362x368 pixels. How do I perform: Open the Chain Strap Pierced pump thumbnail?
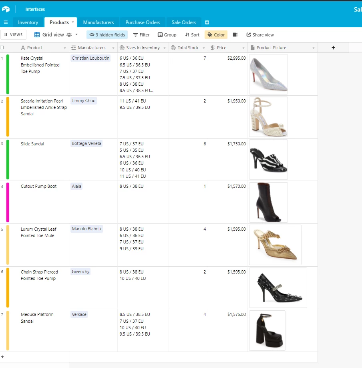click(278, 288)
